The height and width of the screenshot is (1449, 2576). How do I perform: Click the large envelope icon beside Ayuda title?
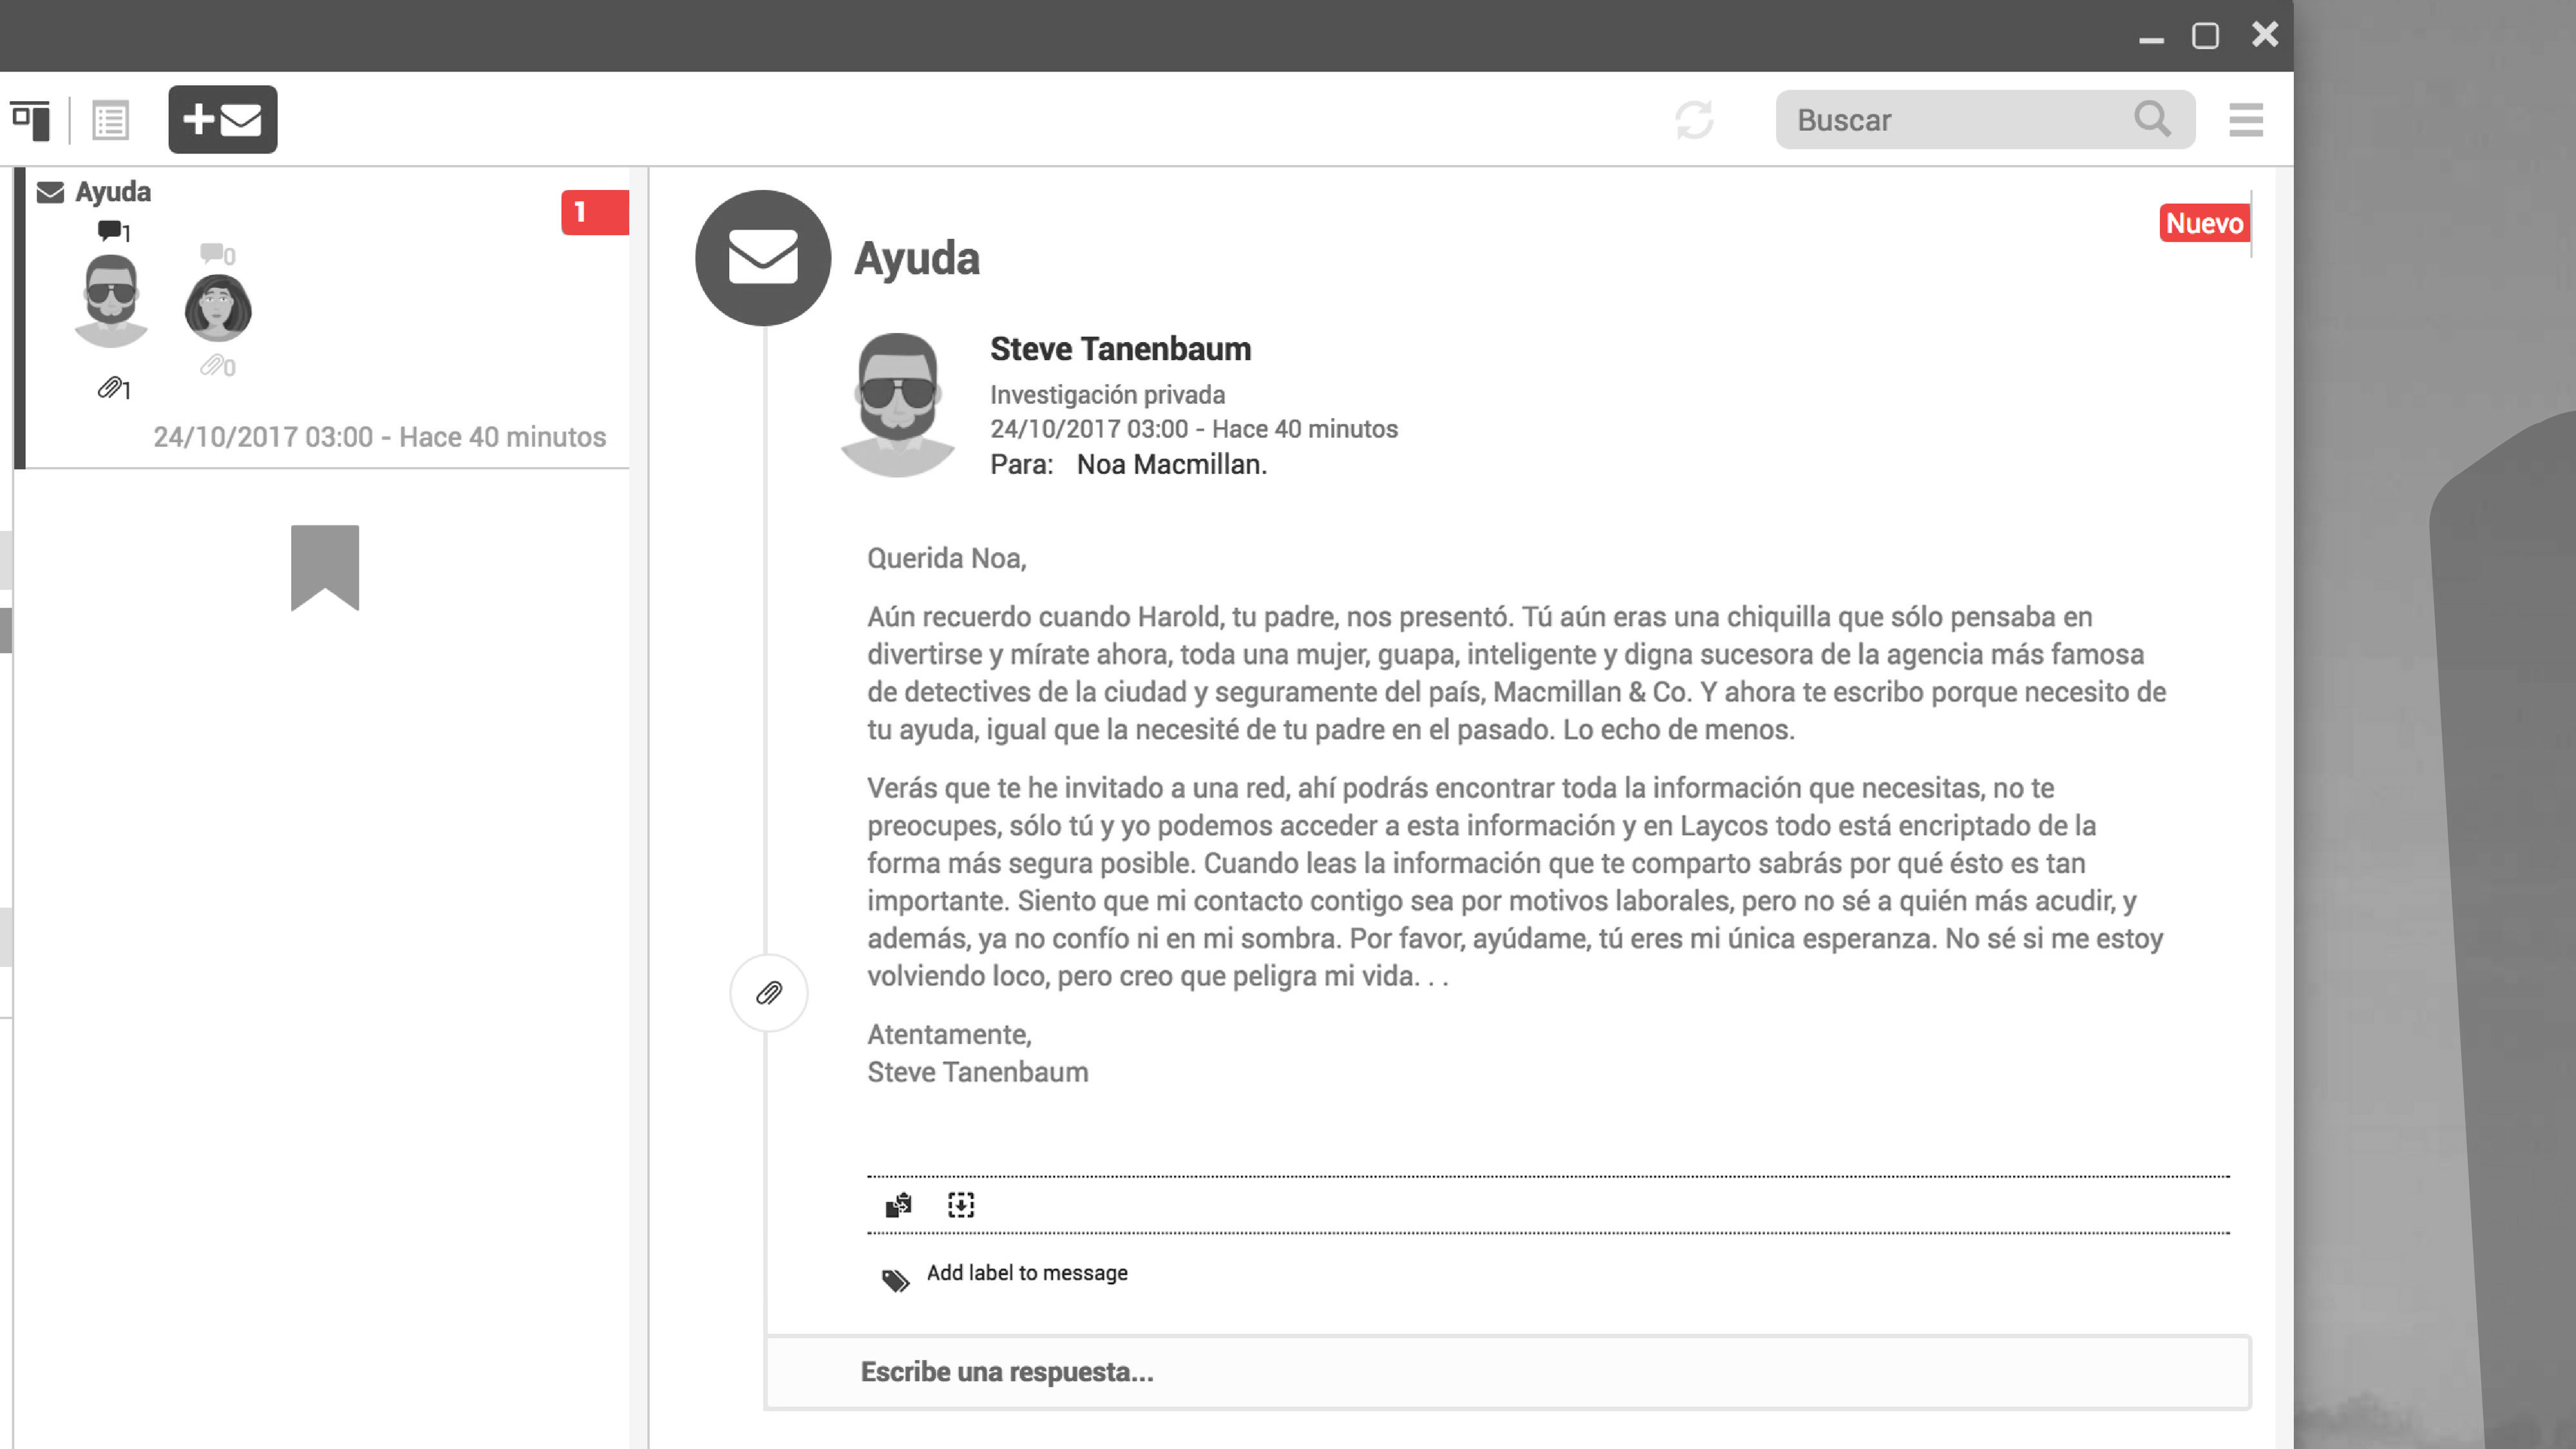click(763, 258)
